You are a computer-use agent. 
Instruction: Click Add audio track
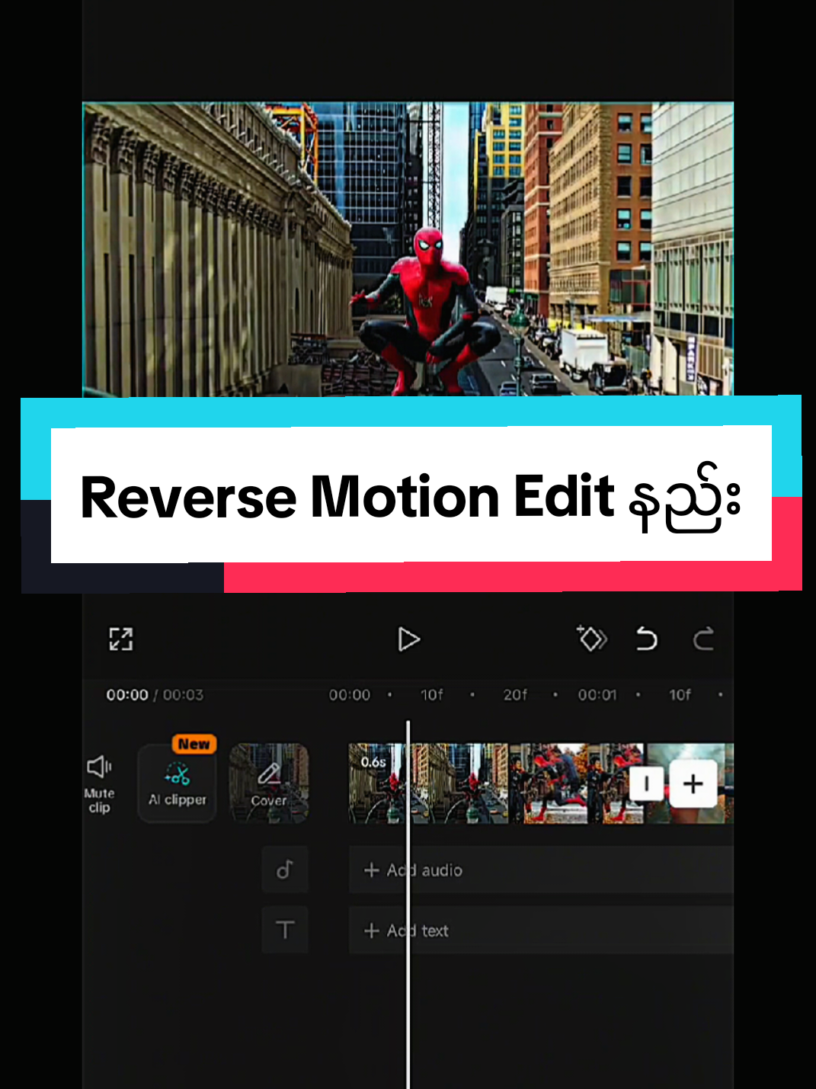coord(541,870)
